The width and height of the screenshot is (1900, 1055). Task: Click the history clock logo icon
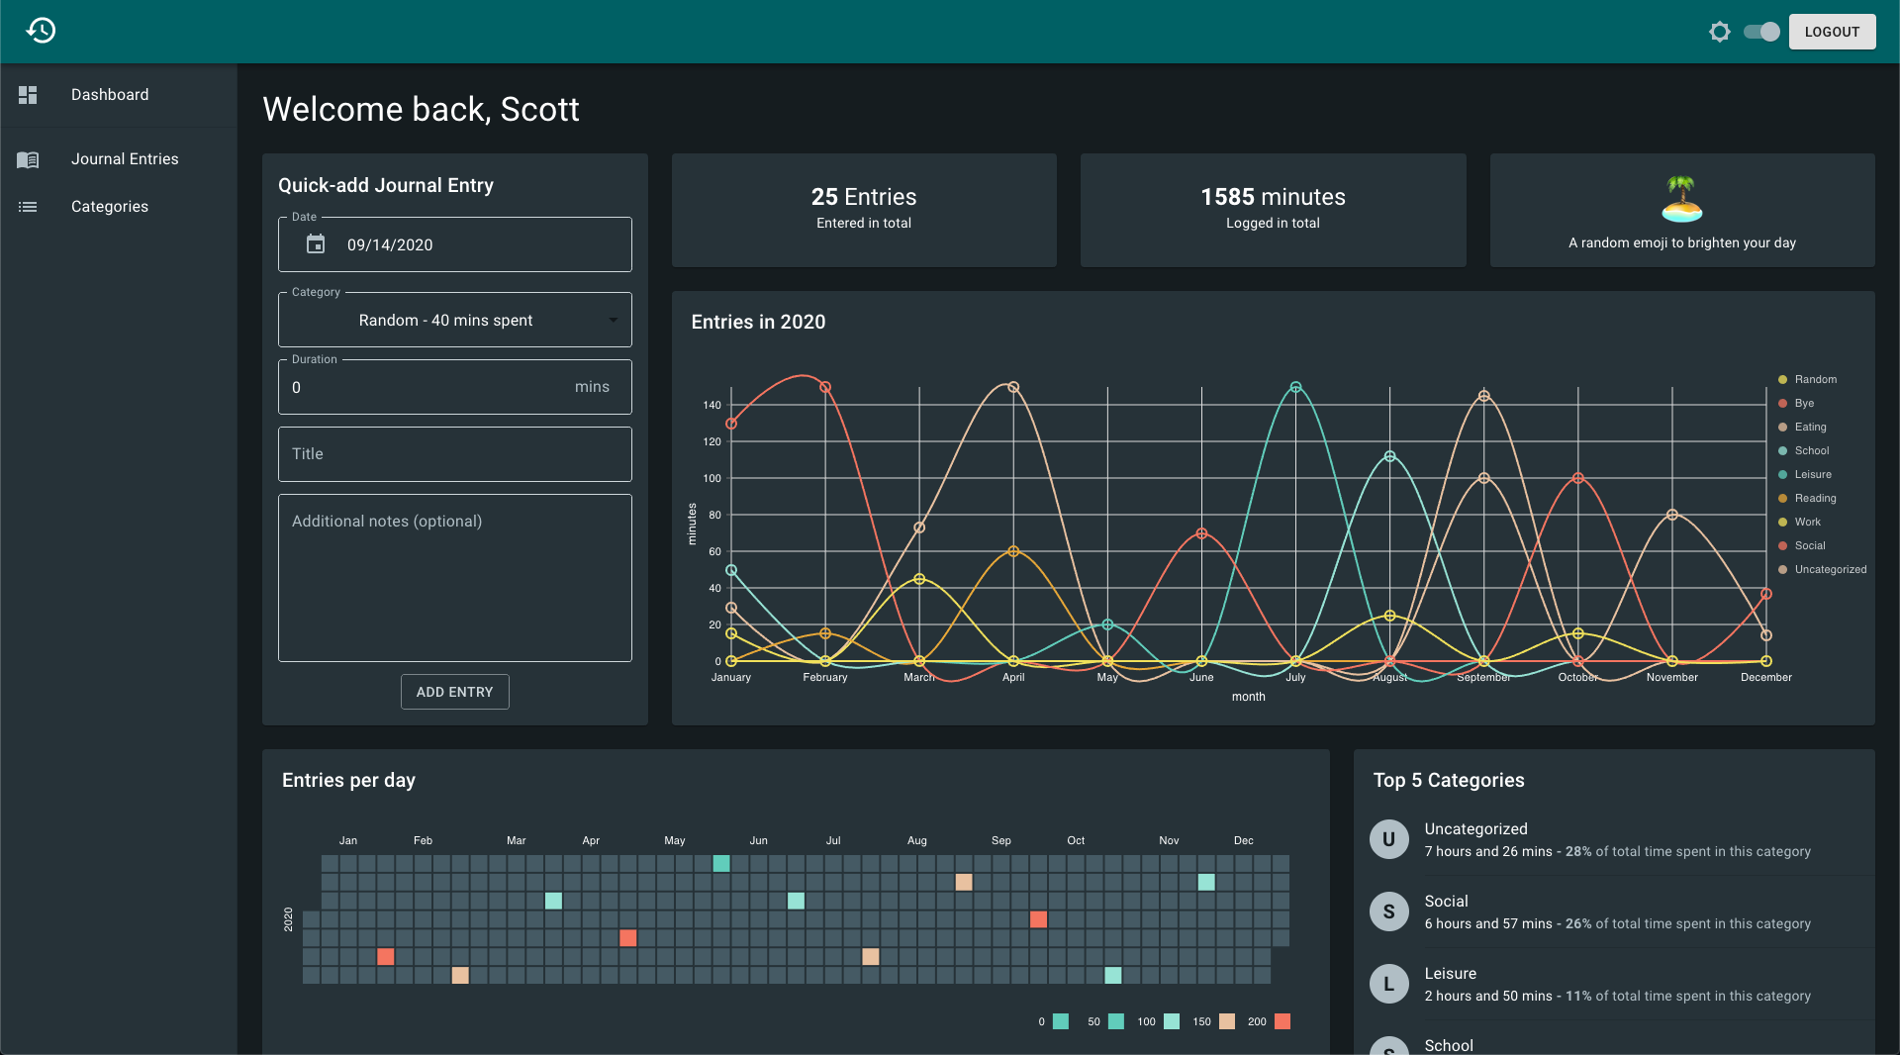tap(41, 31)
